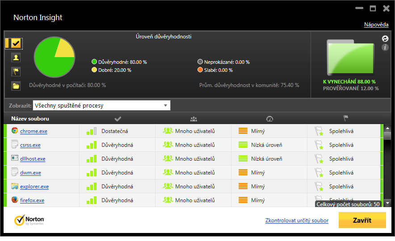Sort by the checkmark trust column header
Image resolution: width=395 pixels, height=241 pixels.
(118, 119)
